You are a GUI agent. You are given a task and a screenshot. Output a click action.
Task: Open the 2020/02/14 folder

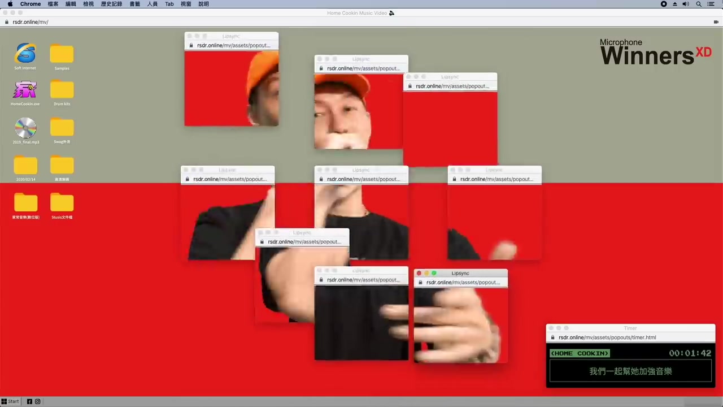[25, 168]
